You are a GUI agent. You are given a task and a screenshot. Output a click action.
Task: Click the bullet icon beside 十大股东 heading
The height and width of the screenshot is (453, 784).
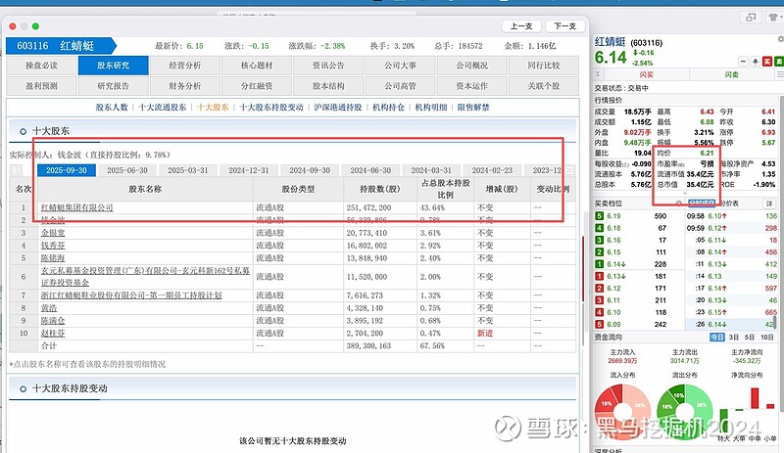tap(23, 131)
